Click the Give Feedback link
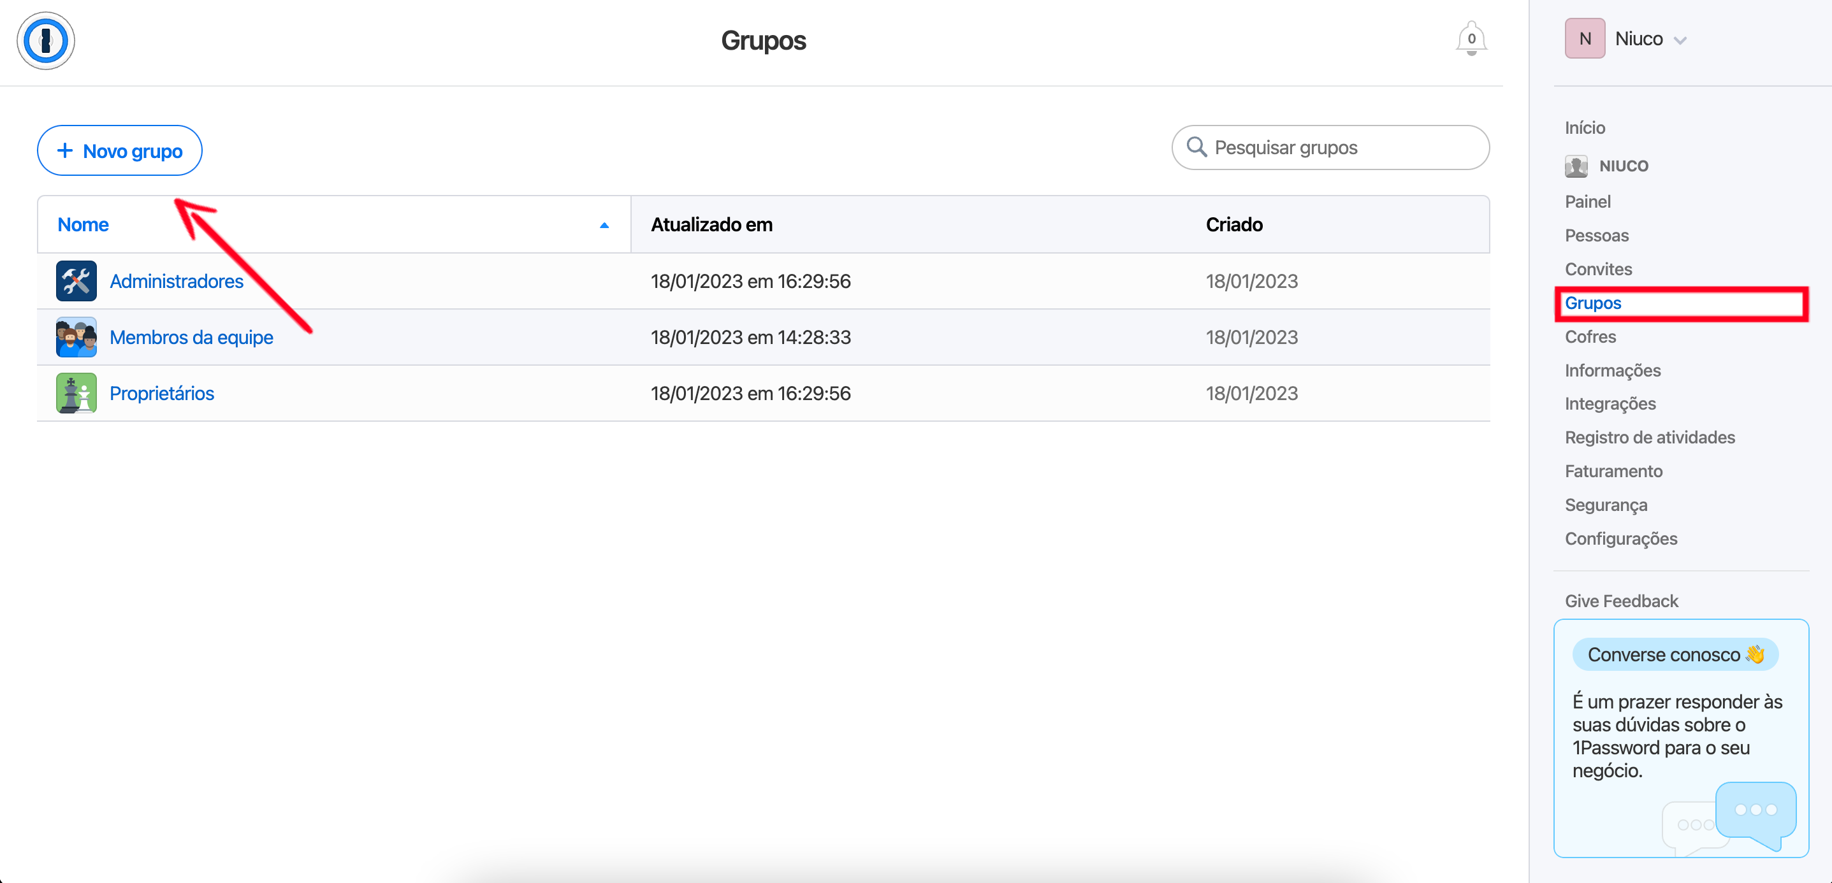 [x=1621, y=601]
